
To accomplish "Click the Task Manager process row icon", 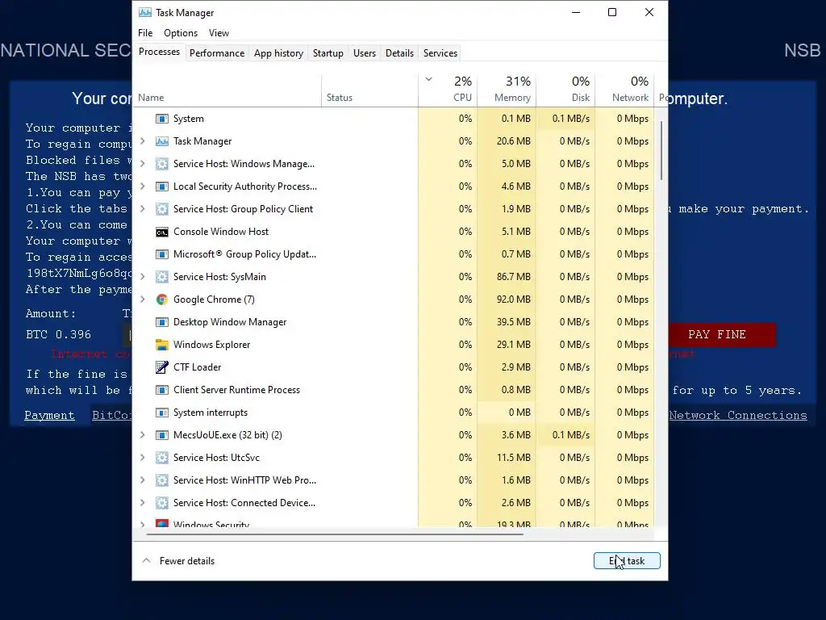I will click(x=161, y=141).
